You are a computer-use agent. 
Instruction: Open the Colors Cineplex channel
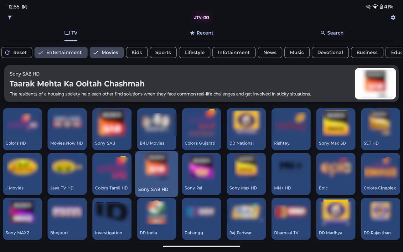tap(381, 174)
